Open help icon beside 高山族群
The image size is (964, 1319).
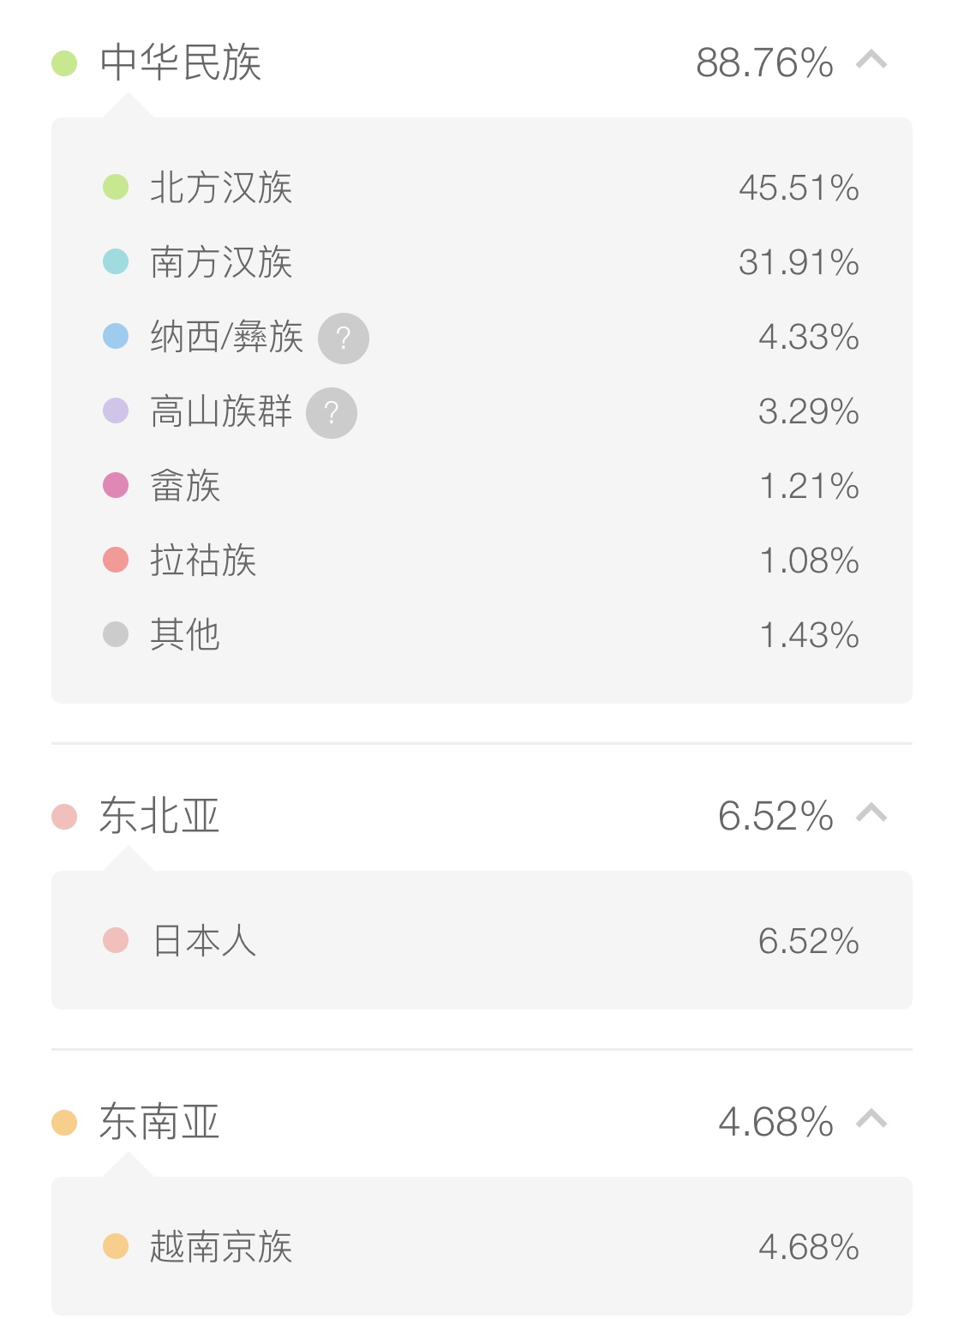(x=332, y=413)
